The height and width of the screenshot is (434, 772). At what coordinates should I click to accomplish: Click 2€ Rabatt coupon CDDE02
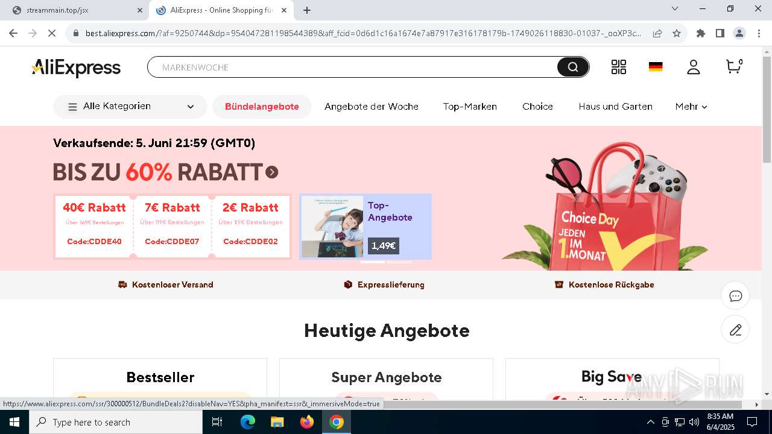250,226
